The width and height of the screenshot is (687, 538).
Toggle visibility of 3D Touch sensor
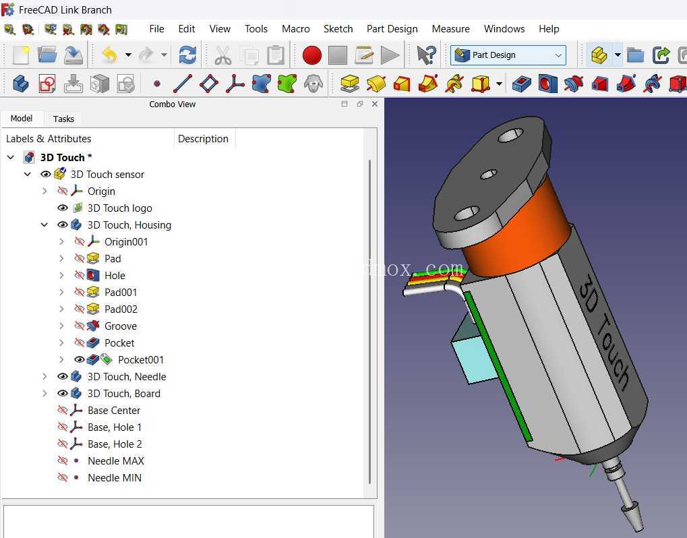point(46,175)
